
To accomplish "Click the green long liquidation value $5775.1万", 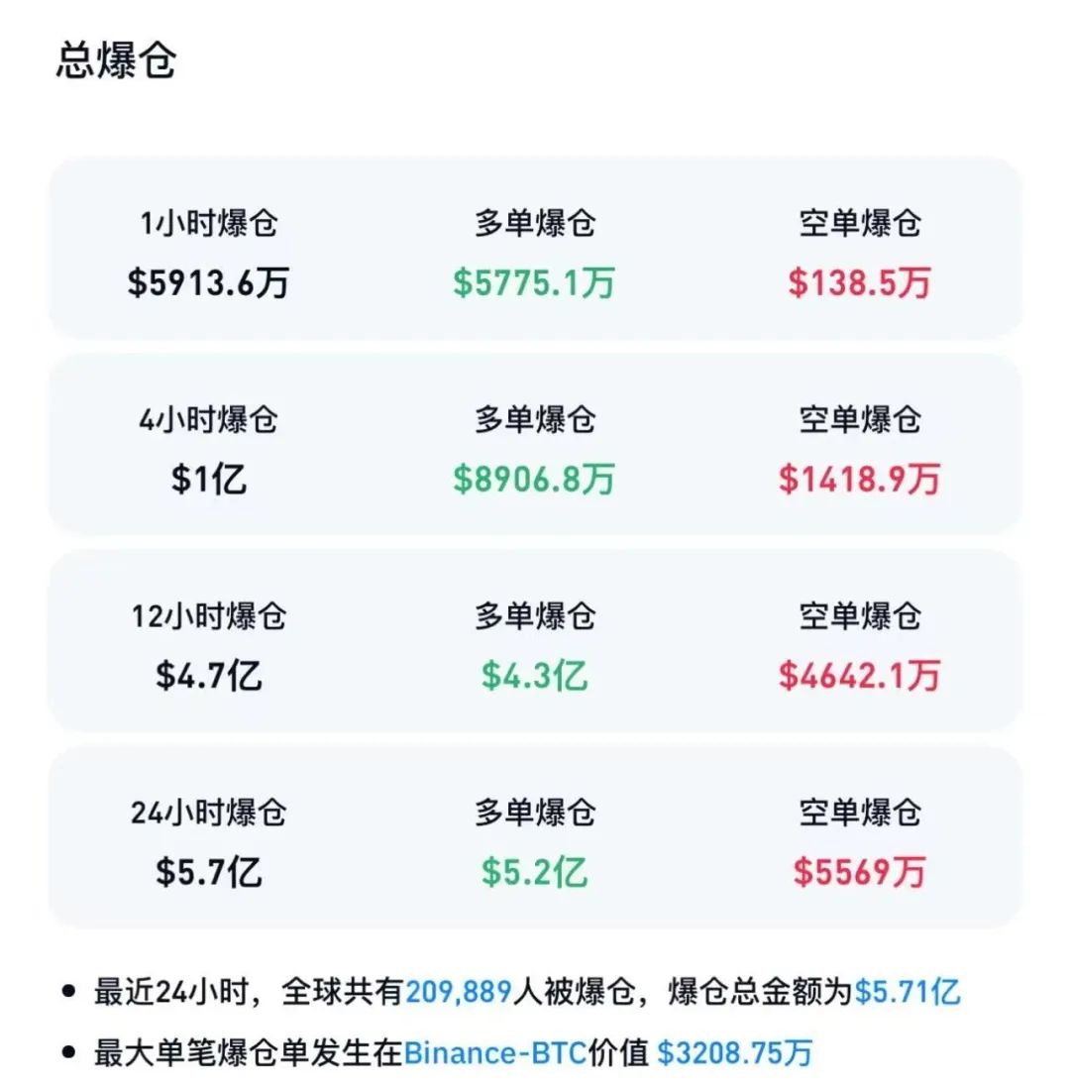I will (x=534, y=283).
